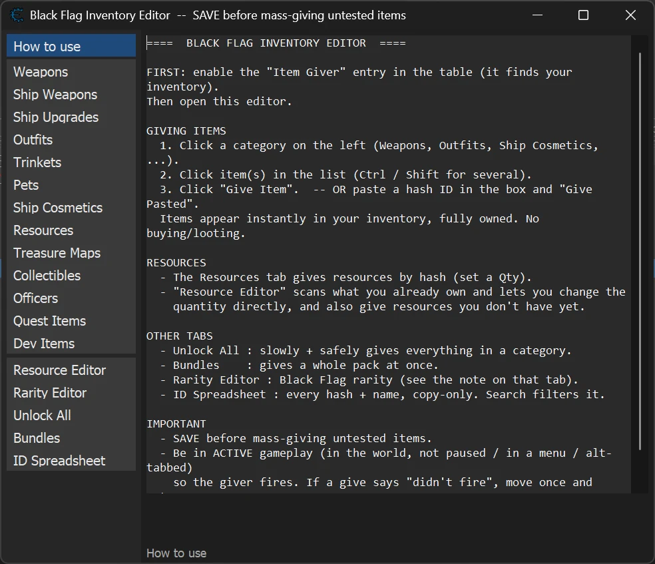
Task: Click the OTHER TABS heading in the instructions
Action: pyautogui.click(x=180, y=336)
